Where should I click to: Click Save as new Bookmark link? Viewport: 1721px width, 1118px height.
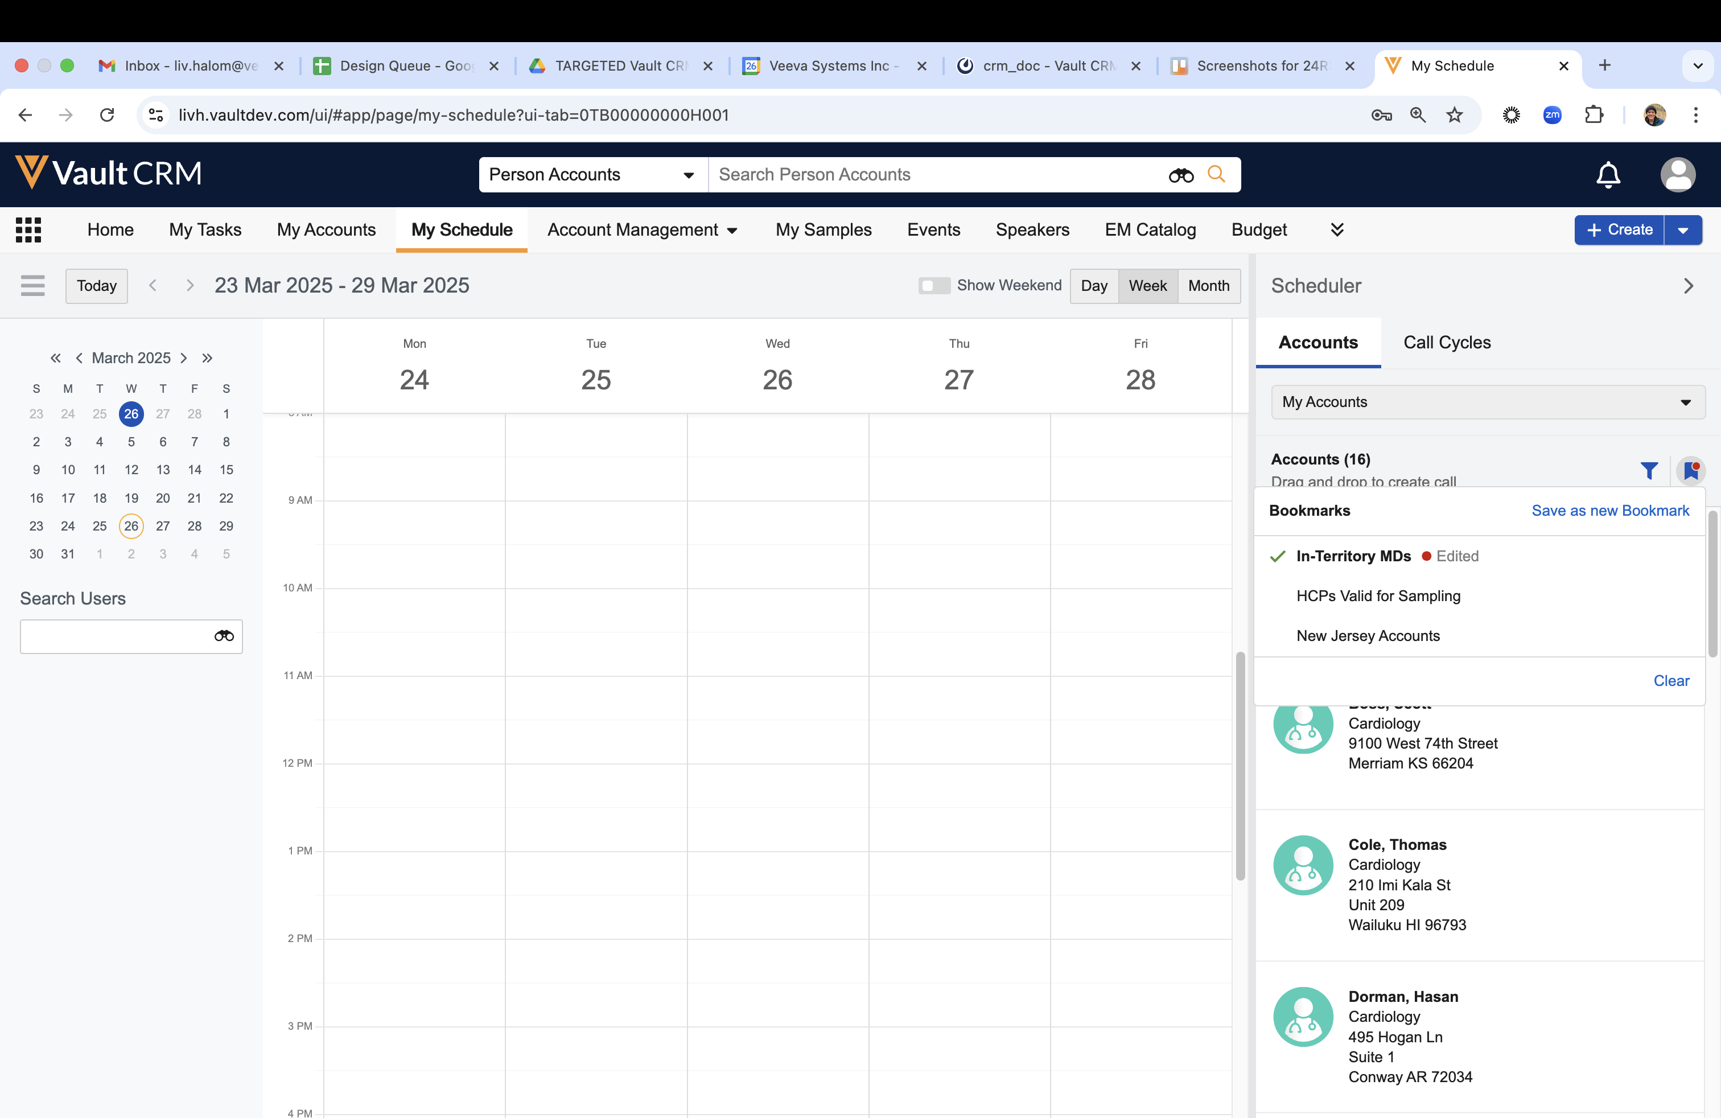pos(1609,511)
